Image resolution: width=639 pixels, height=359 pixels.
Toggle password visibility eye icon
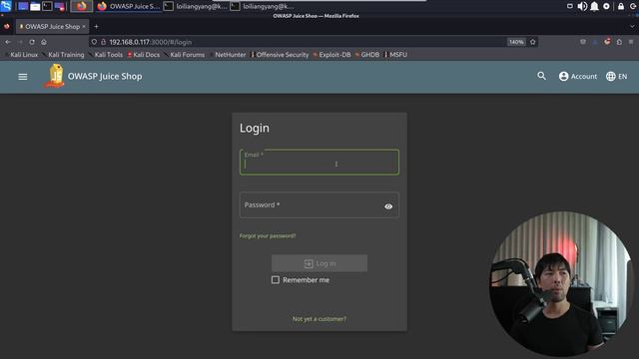tap(388, 206)
